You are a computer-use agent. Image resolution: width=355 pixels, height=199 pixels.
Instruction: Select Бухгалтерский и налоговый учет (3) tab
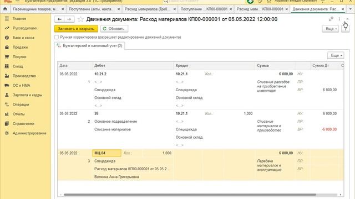(89, 45)
